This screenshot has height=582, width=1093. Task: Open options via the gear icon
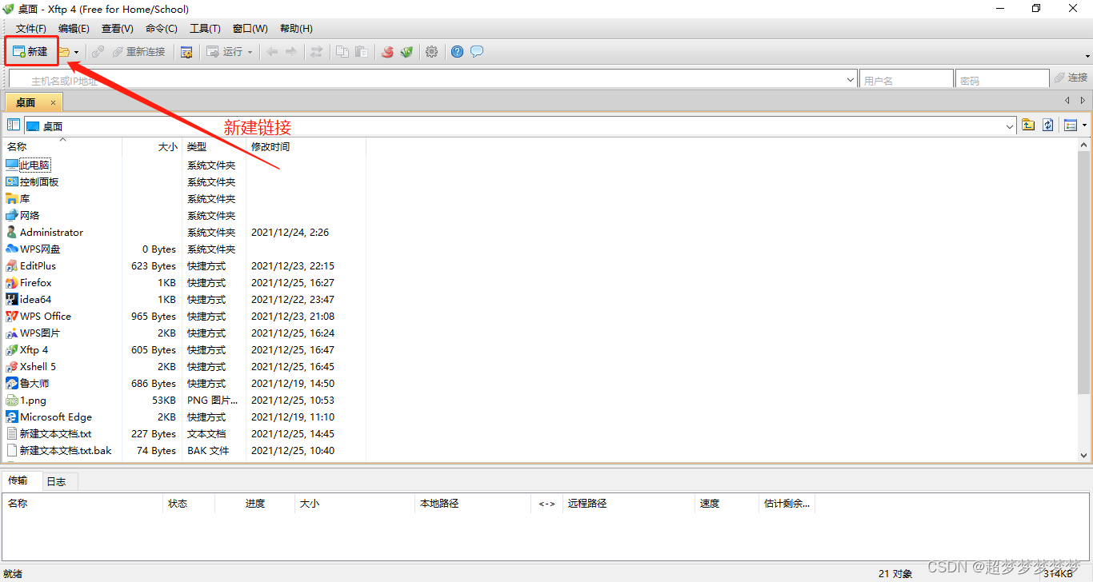[x=432, y=52]
